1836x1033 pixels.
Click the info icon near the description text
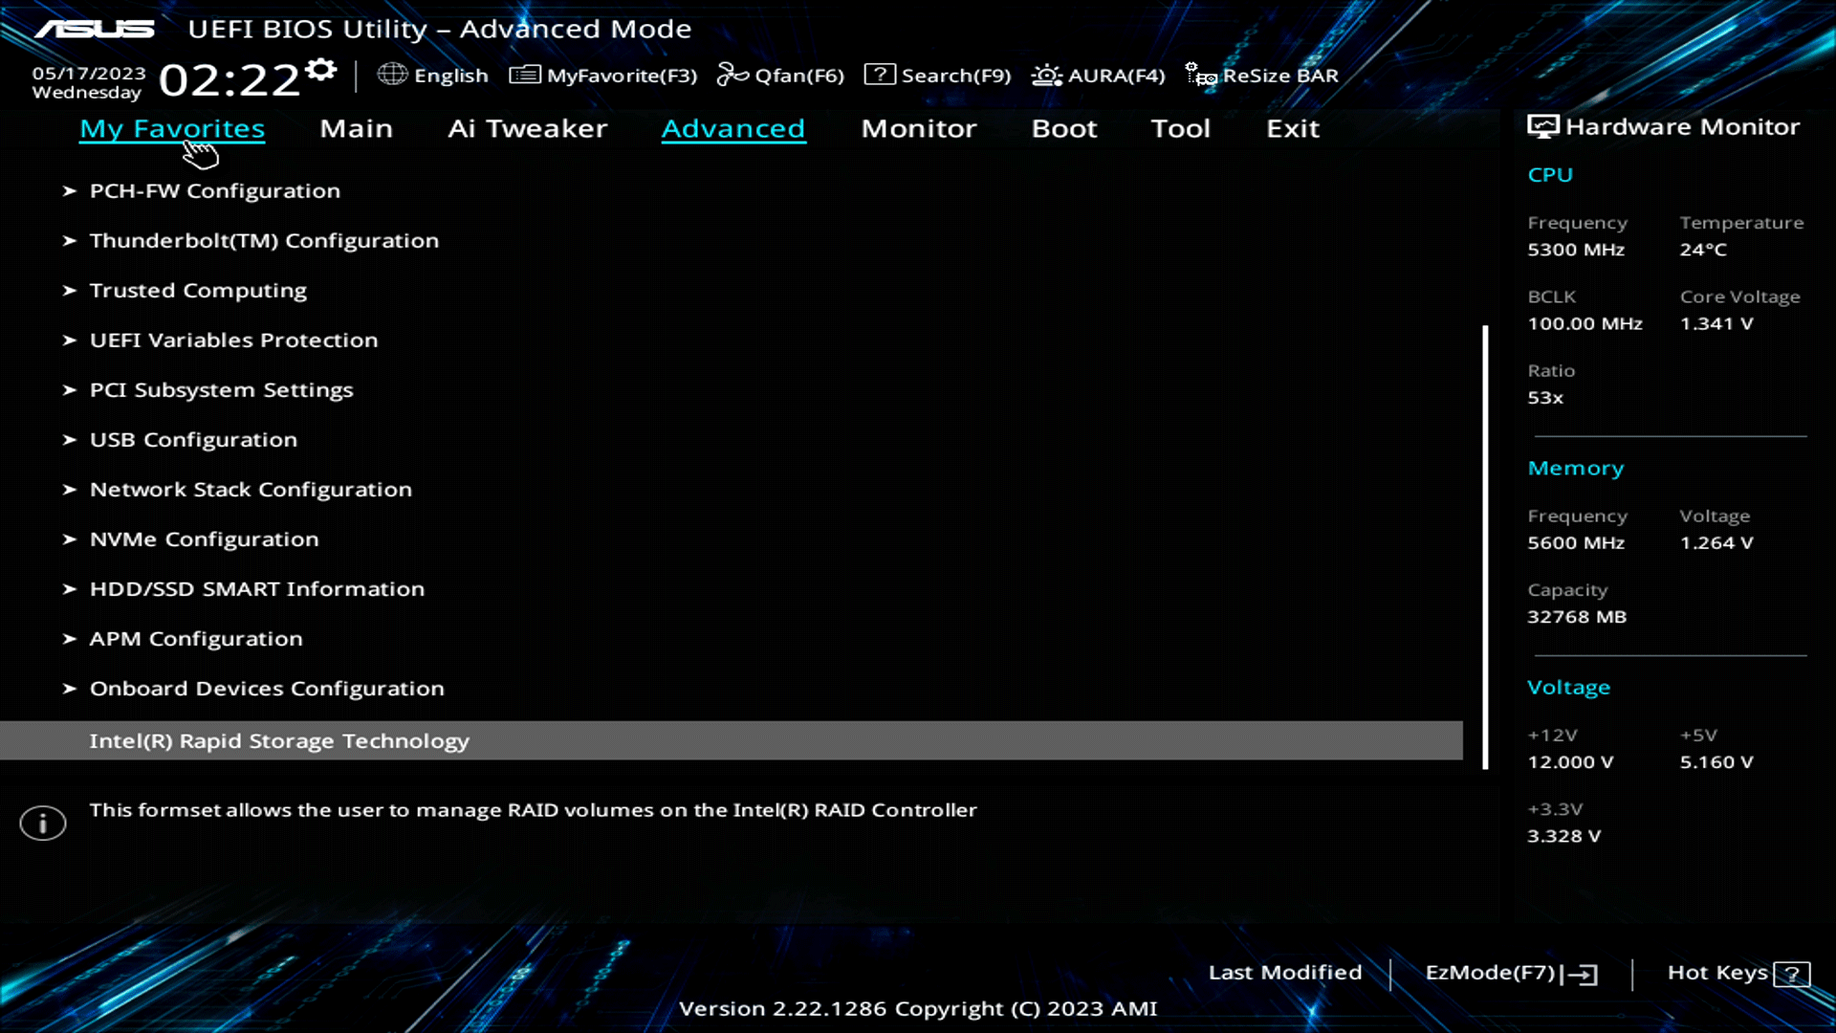click(x=42, y=823)
